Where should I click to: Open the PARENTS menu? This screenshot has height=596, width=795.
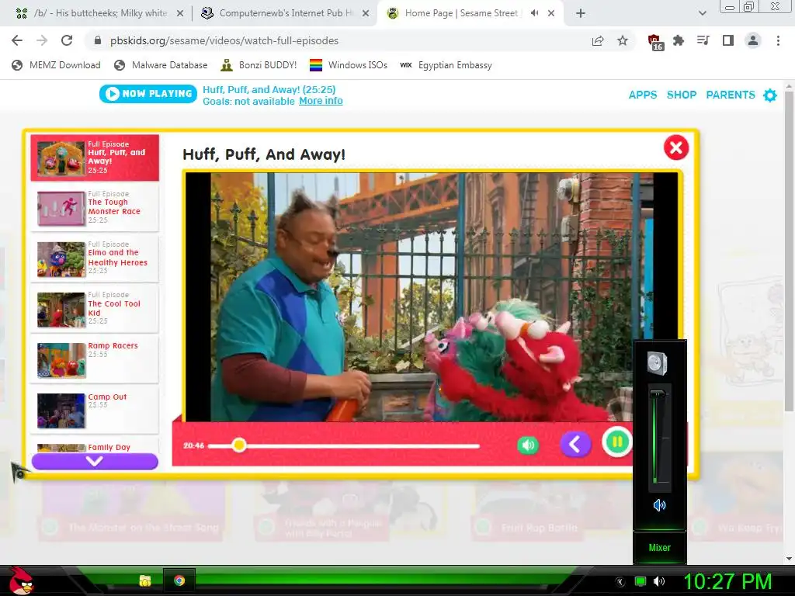point(730,95)
